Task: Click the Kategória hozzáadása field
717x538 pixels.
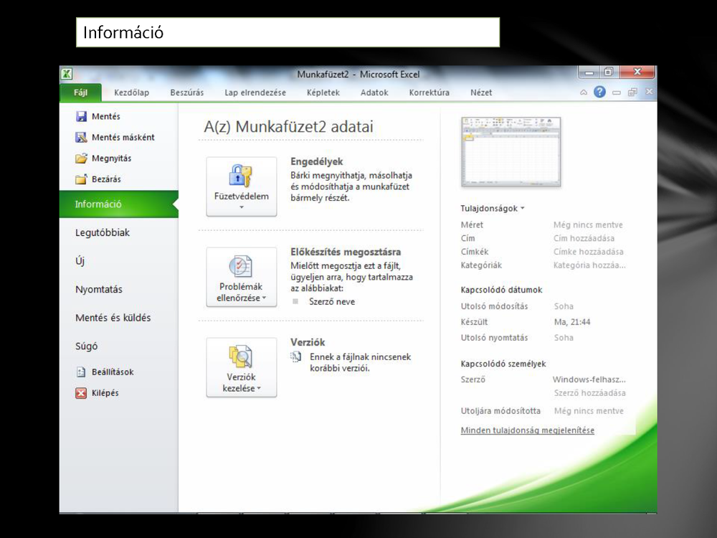Action: point(589,265)
